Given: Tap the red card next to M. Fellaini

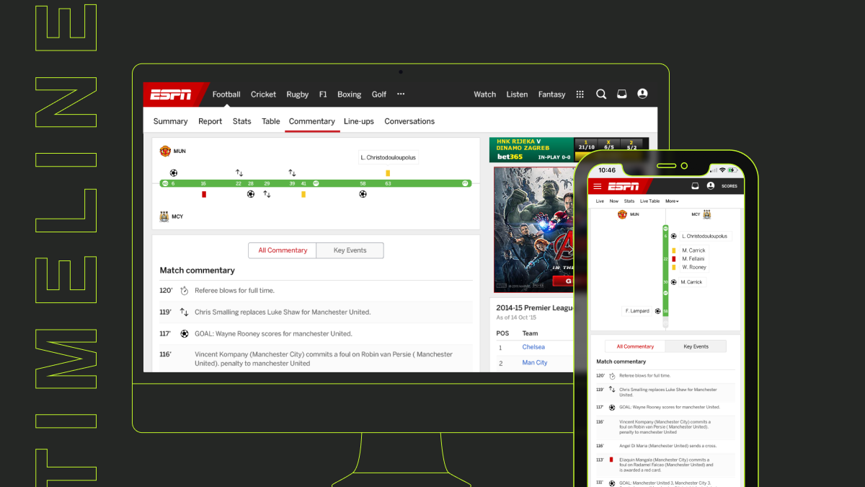Looking at the screenshot, I should (x=674, y=259).
